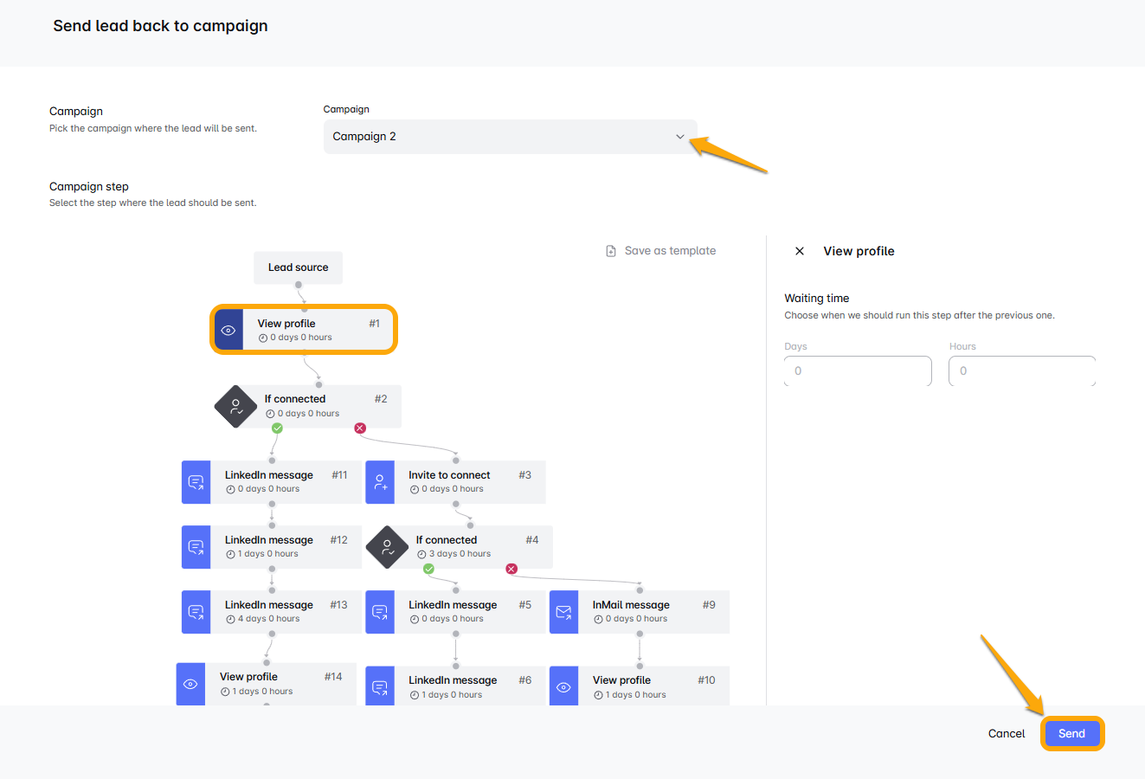Click the InMail message envelope icon
1145x779 pixels.
point(563,612)
